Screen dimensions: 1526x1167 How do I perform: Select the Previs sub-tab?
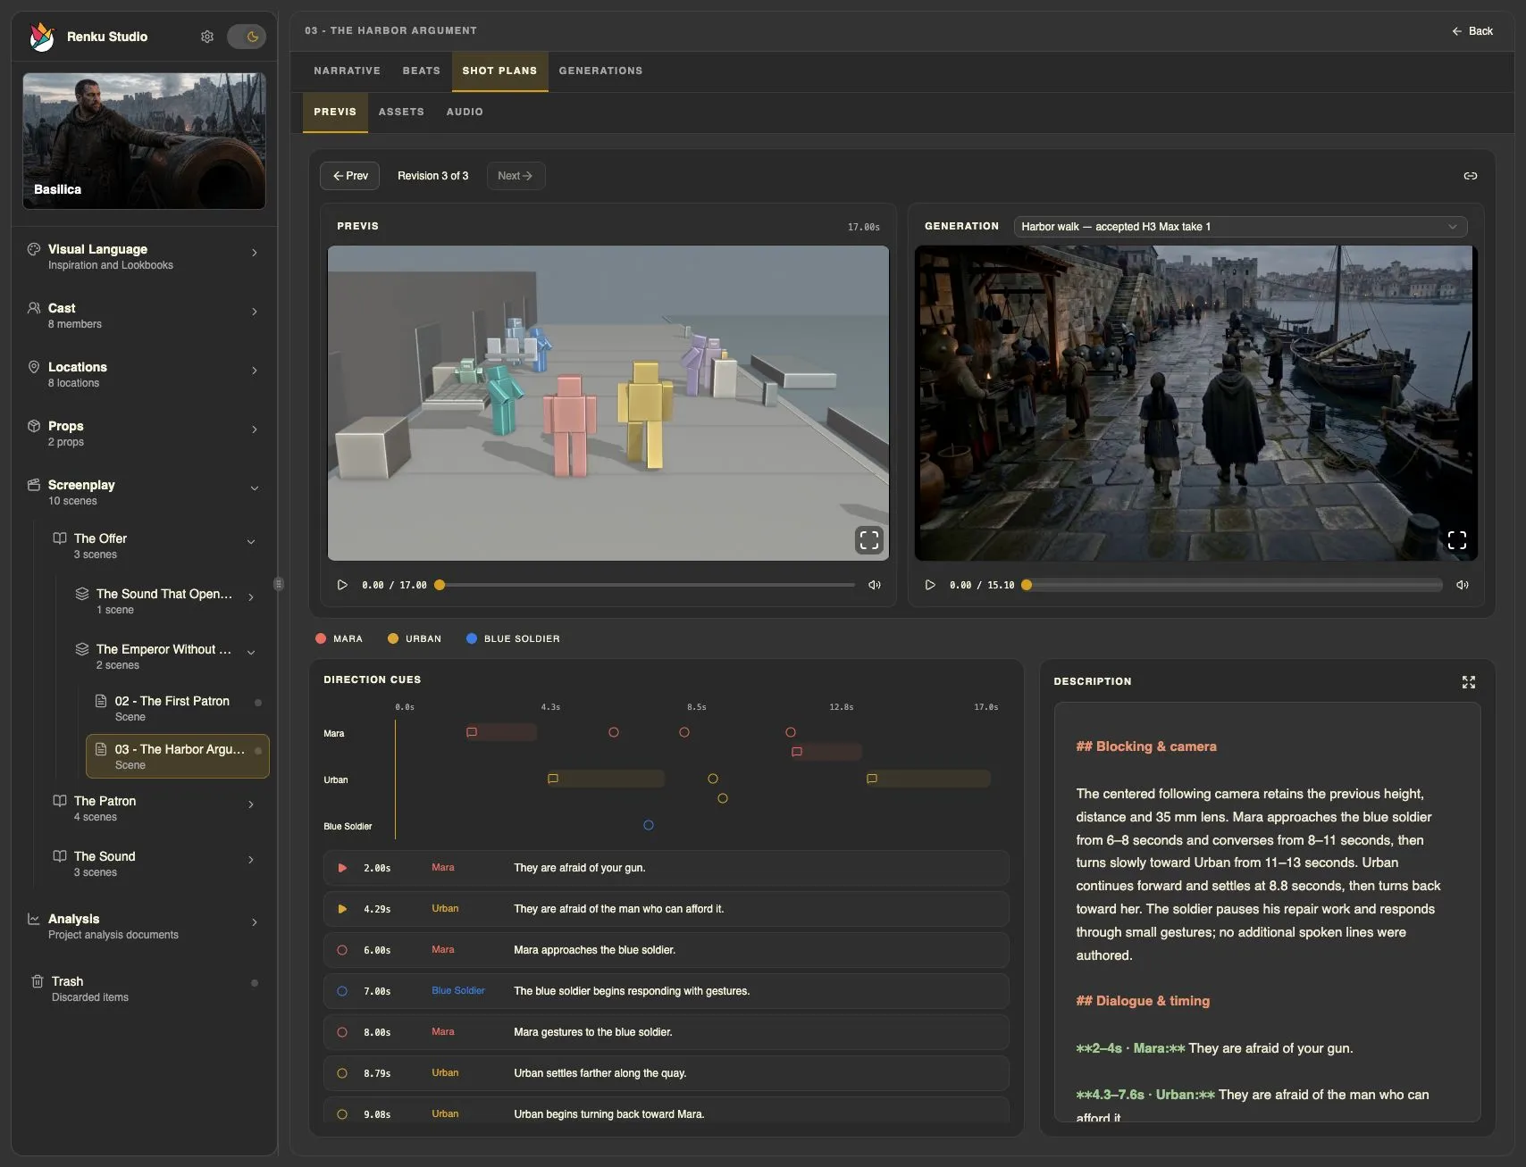pyautogui.click(x=335, y=112)
